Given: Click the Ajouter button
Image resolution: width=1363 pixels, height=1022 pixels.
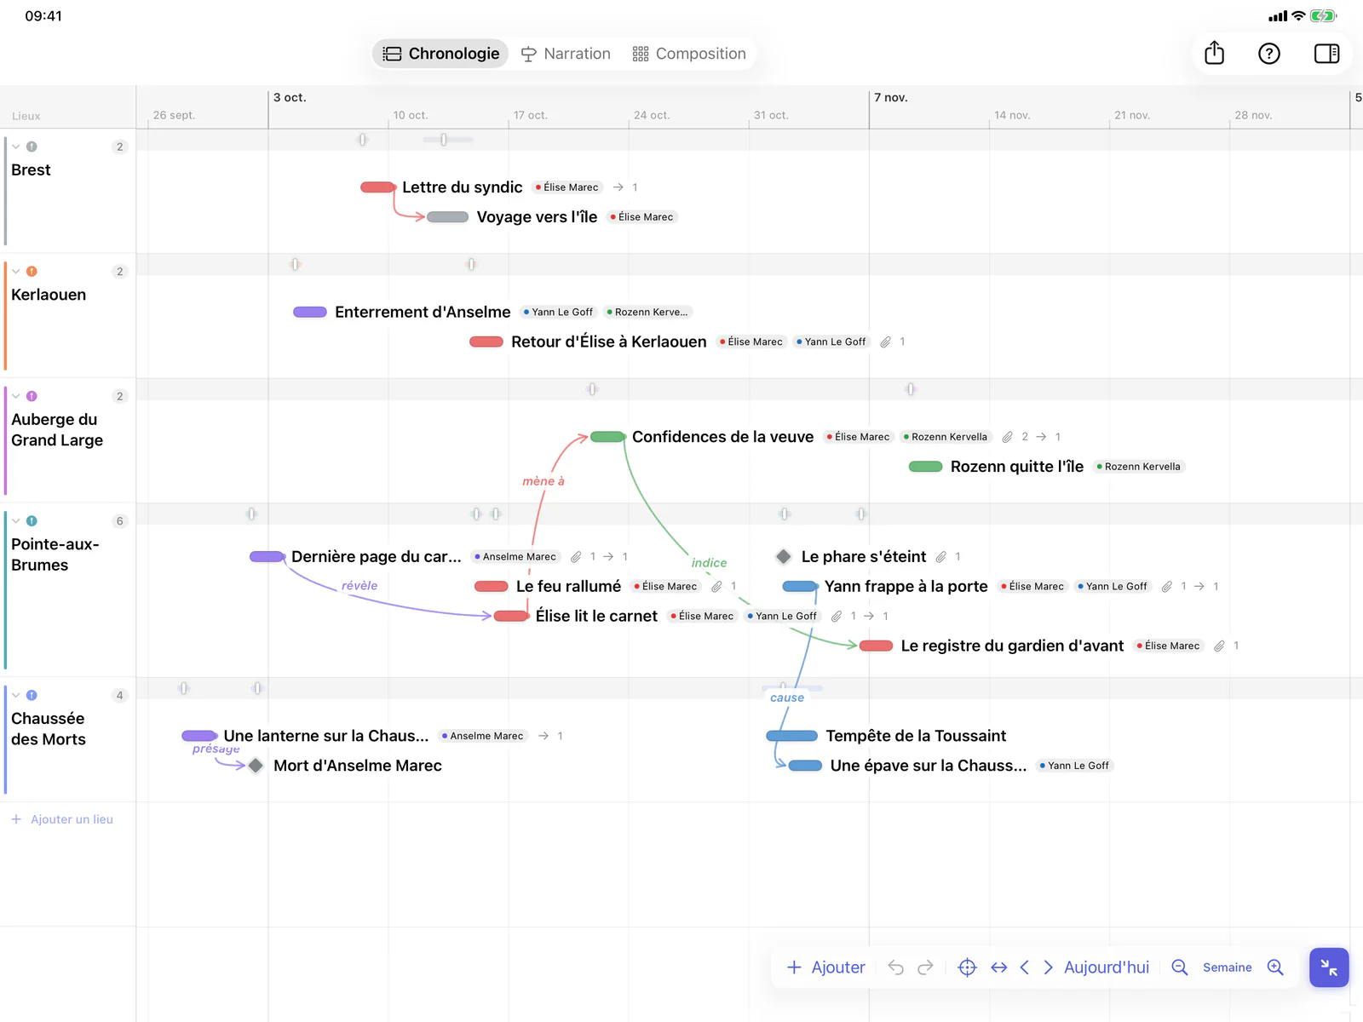Looking at the screenshot, I should pos(825,967).
